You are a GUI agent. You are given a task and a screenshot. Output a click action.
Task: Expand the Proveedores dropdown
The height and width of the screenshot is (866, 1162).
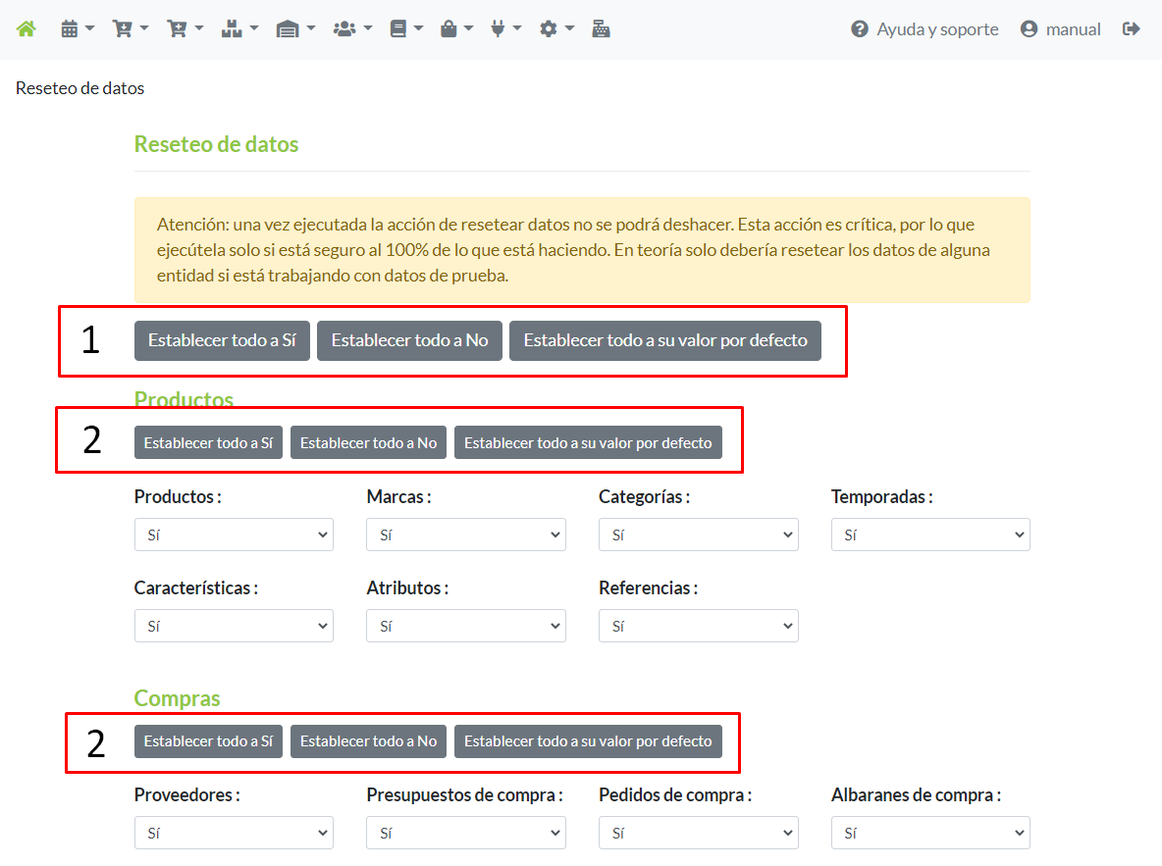coord(234,834)
